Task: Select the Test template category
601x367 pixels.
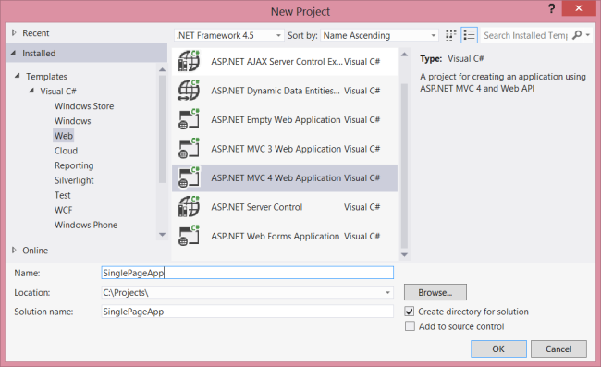Action: pos(63,195)
